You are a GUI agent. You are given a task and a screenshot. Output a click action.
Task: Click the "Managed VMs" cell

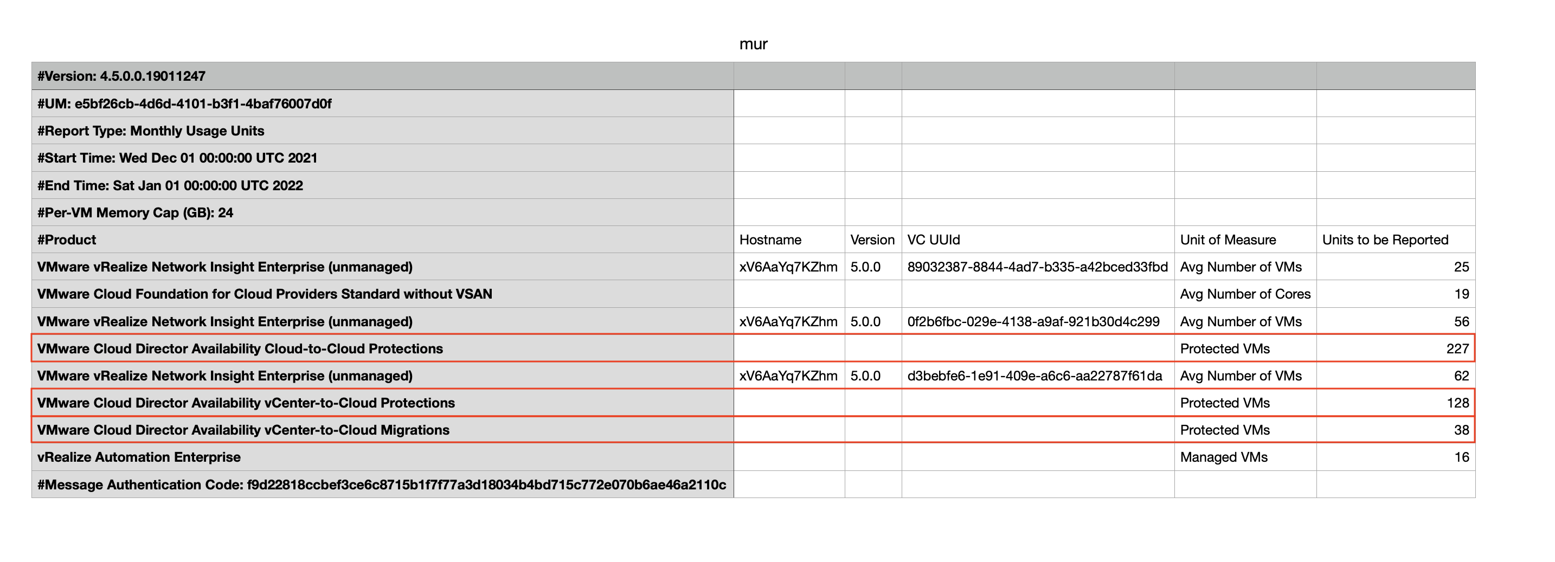tap(1245, 457)
